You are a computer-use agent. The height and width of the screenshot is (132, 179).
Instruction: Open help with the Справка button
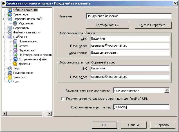pos(163,125)
